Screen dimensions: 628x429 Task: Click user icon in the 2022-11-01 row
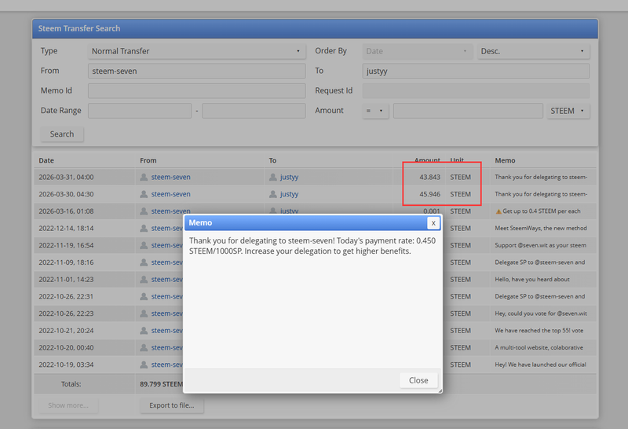tap(144, 280)
